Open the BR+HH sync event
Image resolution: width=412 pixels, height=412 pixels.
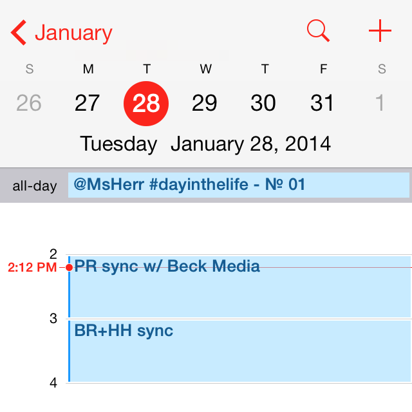pos(238,351)
